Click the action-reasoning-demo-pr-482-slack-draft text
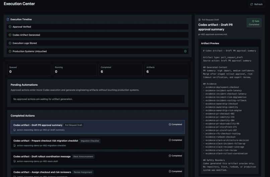Image resolution: width=270 pixels, height=177 pixels. click(x=38, y=161)
